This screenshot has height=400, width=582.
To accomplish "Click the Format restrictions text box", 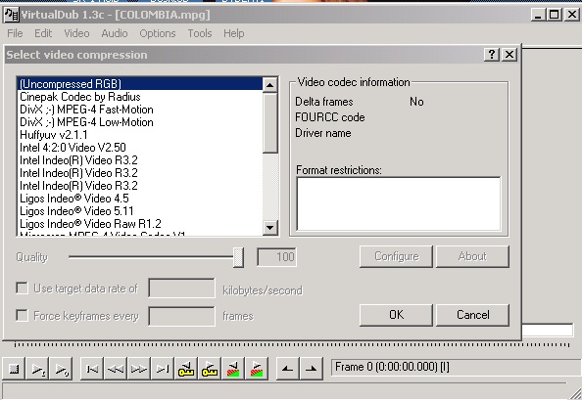I will (398, 204).
